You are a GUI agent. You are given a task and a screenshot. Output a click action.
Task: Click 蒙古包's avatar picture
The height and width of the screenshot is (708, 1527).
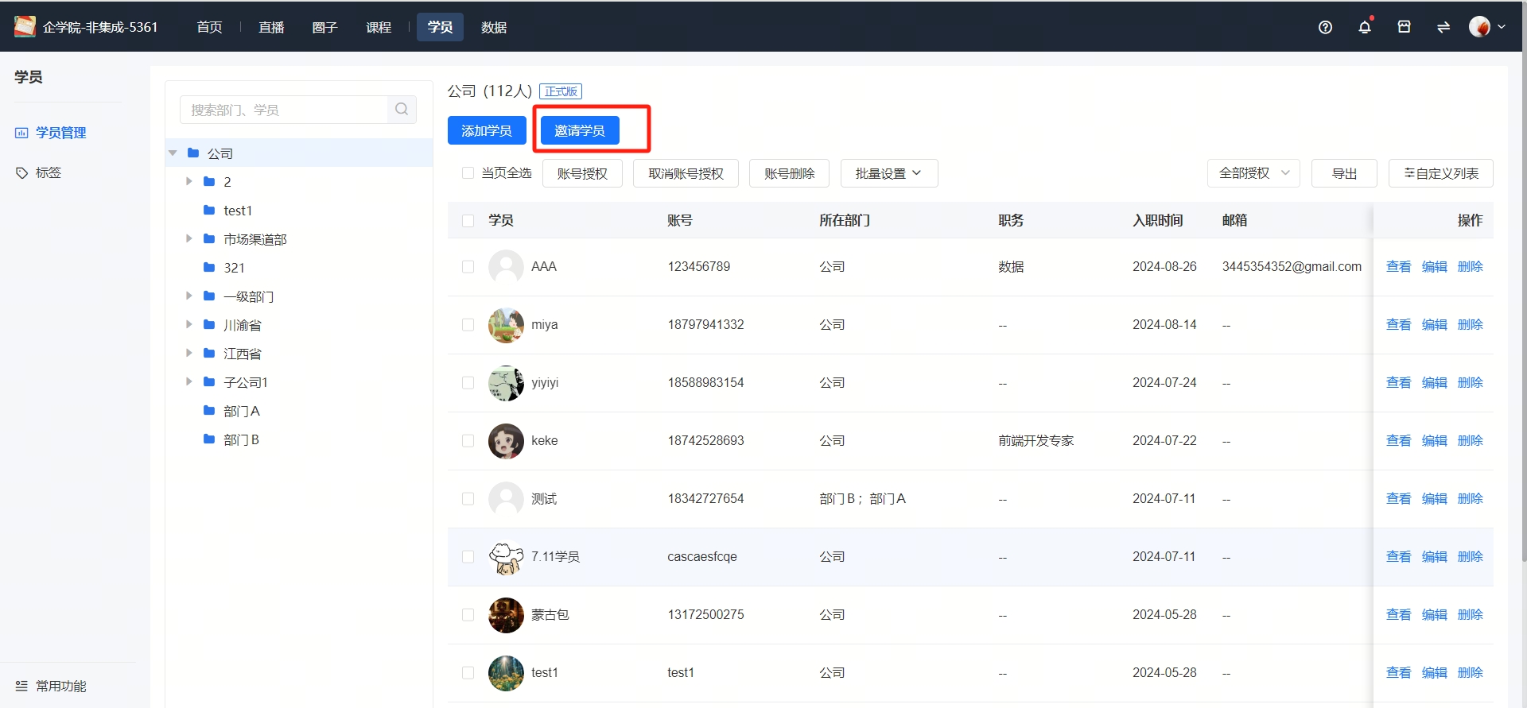click(x=506, y=615)
